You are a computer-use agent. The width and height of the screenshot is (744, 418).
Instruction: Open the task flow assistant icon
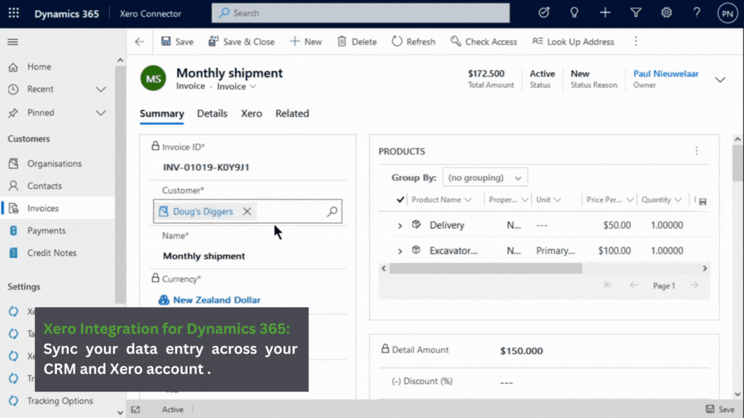pos(544,13)
